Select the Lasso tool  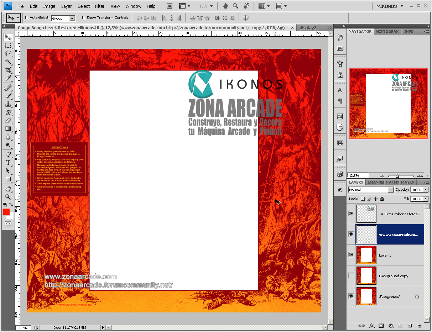coord(8,54)
